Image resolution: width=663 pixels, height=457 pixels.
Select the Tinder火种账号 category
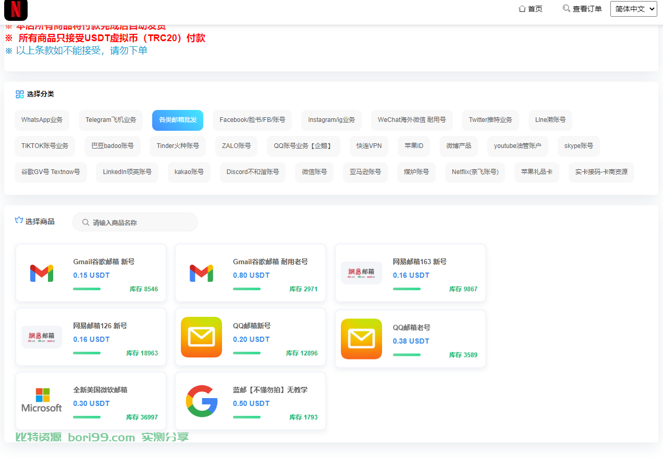coord(178,146)
